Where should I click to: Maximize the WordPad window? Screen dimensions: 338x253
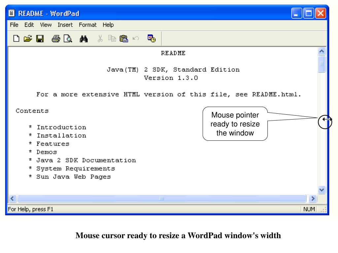(309, 13)
